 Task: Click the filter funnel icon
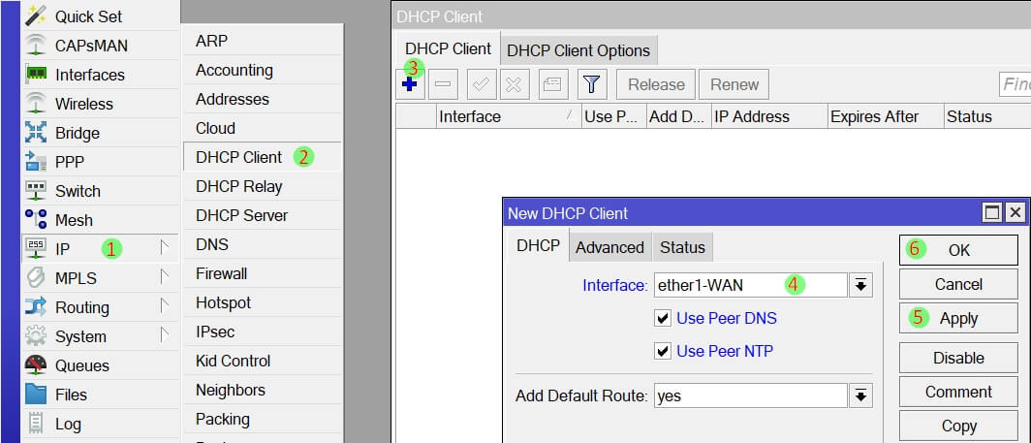click(592, 84)
